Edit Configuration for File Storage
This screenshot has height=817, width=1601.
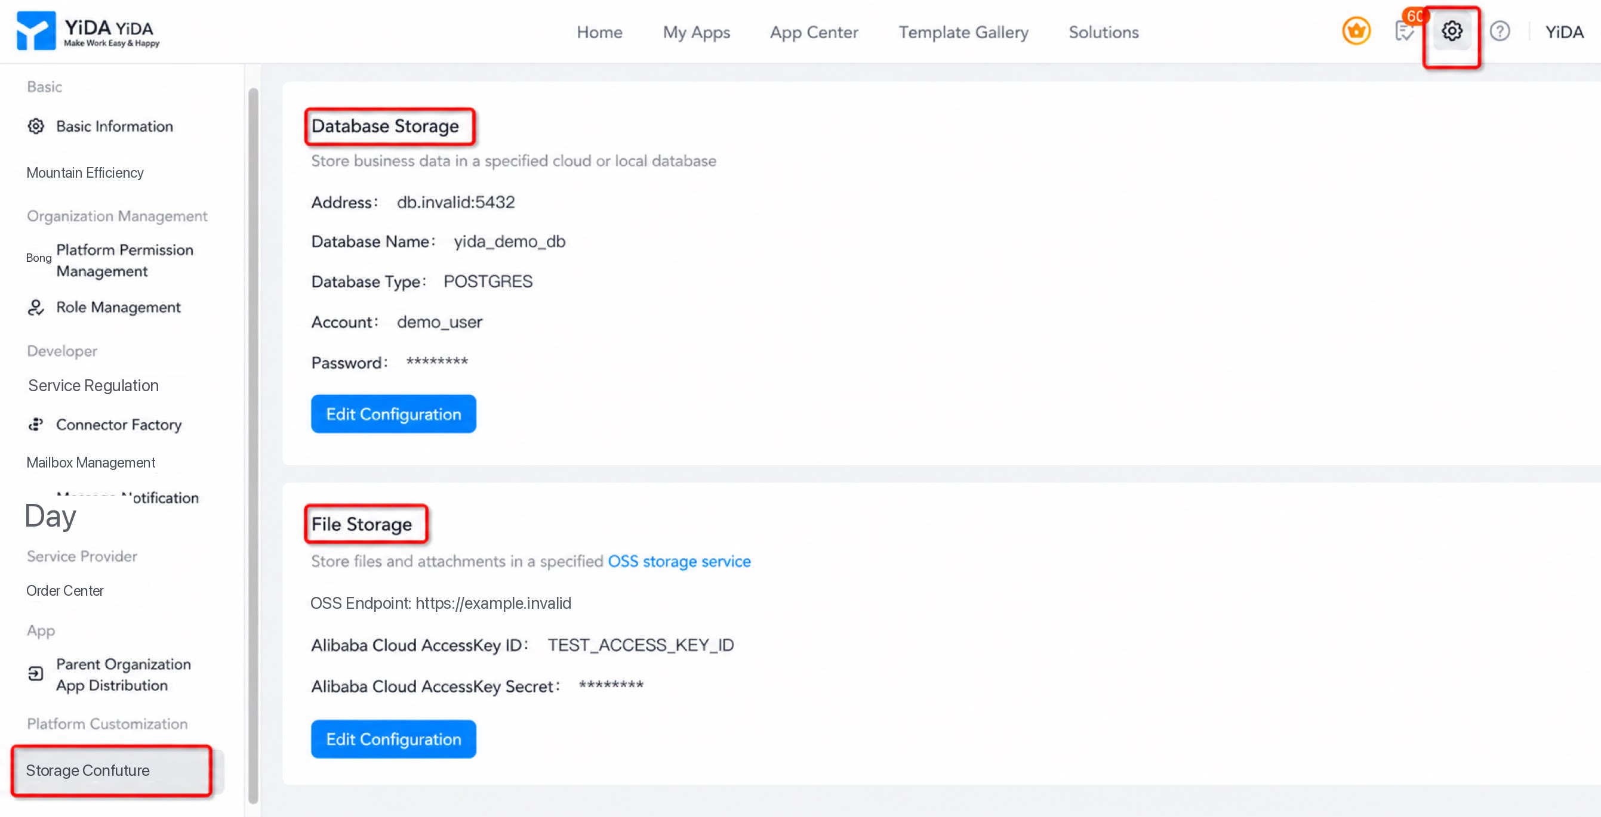click(x=393, y=739)
